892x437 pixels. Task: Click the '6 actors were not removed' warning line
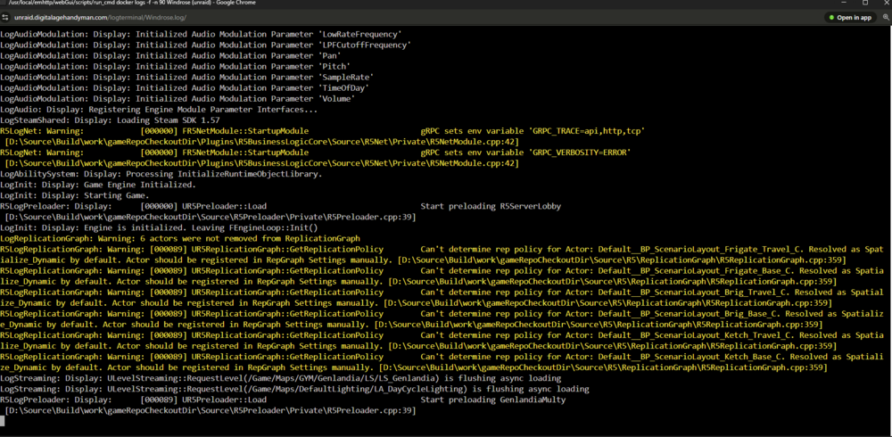[180, 239]
